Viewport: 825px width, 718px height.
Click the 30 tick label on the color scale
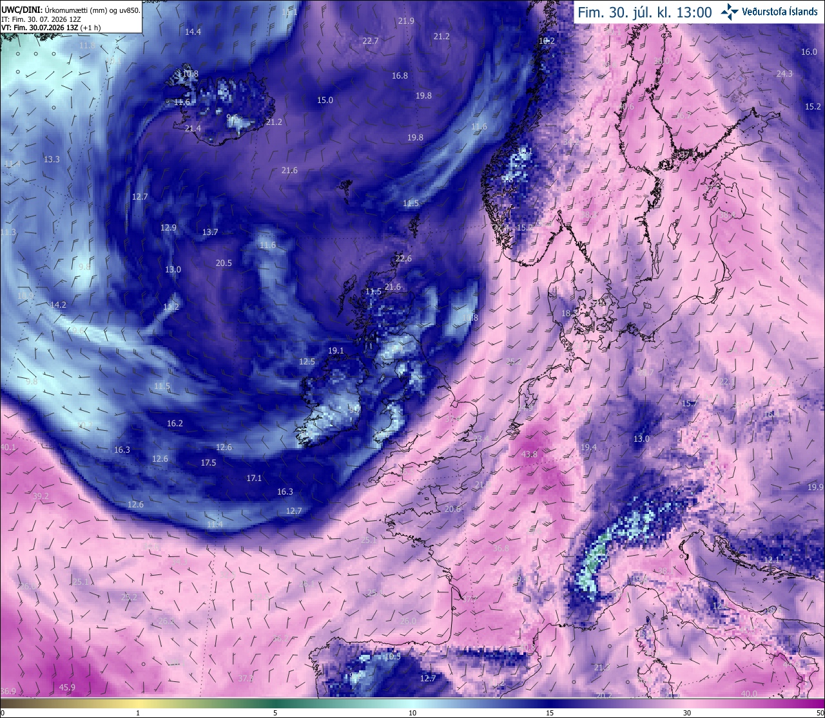687,713
